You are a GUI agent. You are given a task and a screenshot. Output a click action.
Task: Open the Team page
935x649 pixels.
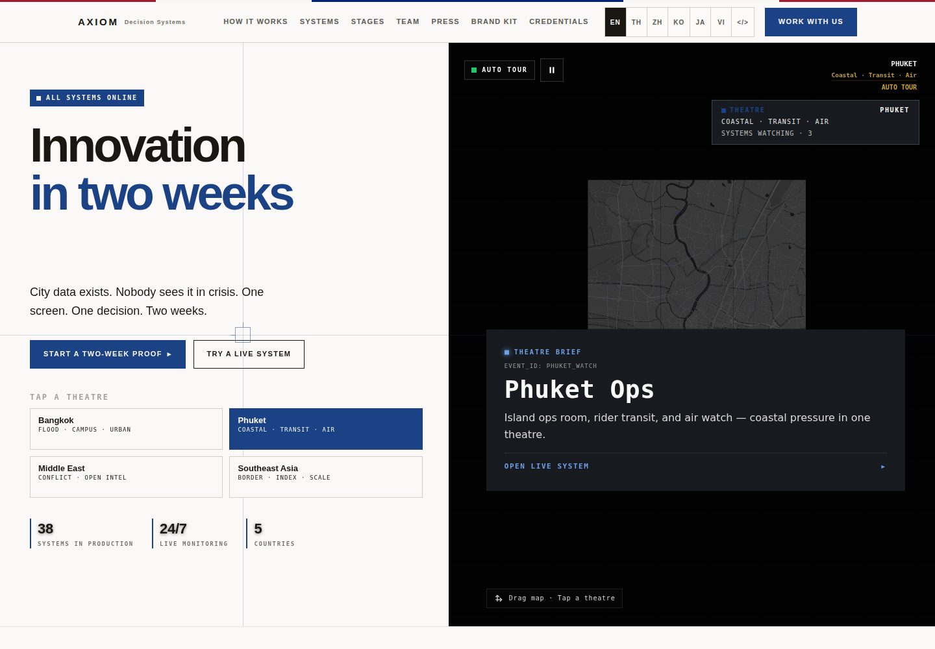coord(408,21)
